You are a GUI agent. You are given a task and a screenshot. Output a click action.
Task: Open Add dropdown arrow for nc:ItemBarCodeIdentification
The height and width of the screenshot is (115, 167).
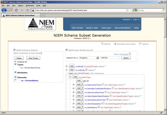click(82, 88)
